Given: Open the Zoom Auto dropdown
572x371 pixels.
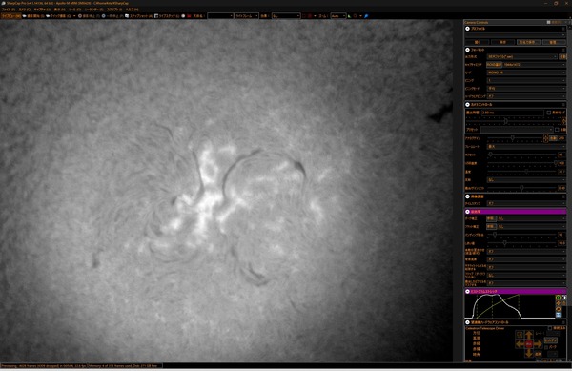Looking at the screenshot, I should point(338,16).
